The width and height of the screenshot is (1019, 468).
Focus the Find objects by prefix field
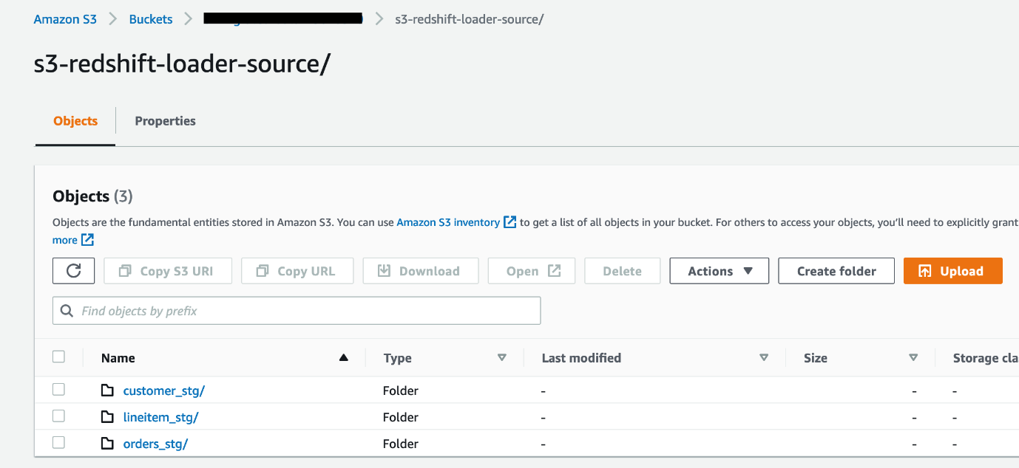click(x=303, y=311)
